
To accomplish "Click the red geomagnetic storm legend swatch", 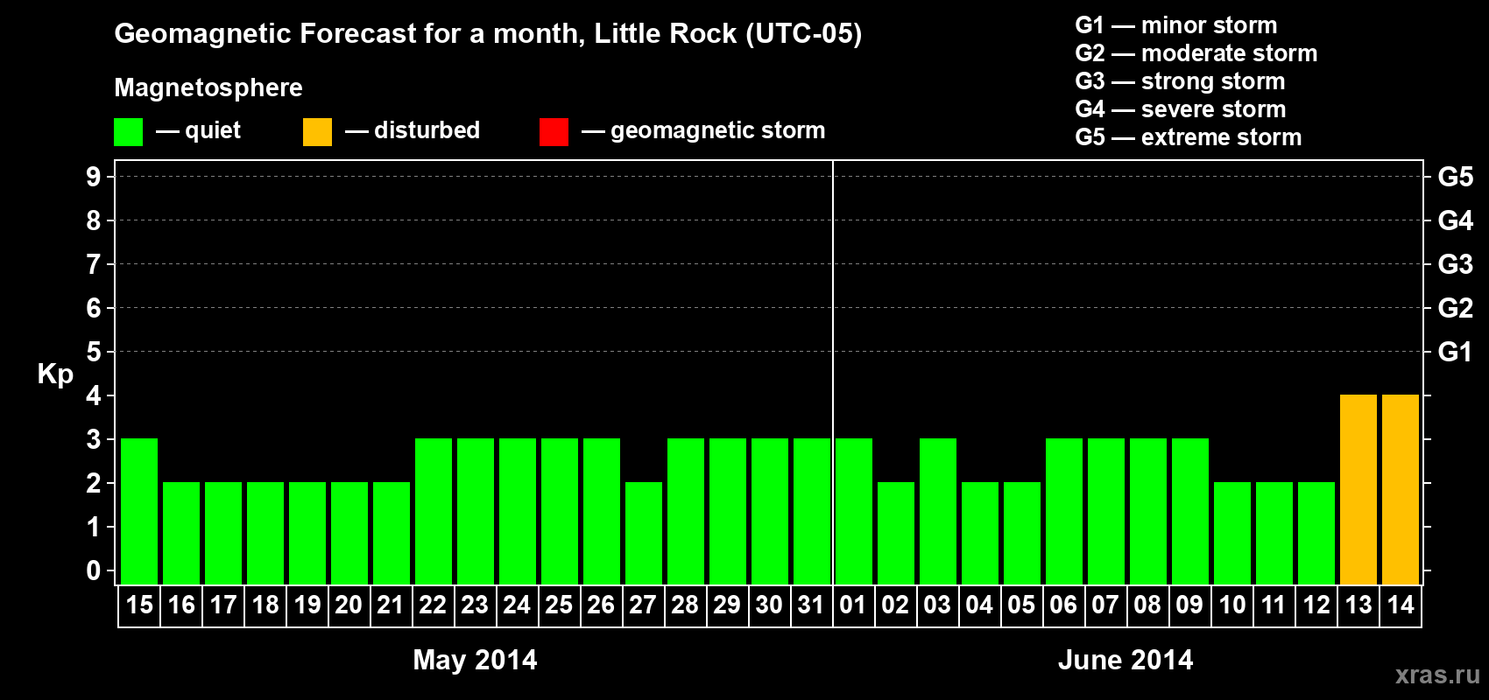I will [x=554, y=132].
